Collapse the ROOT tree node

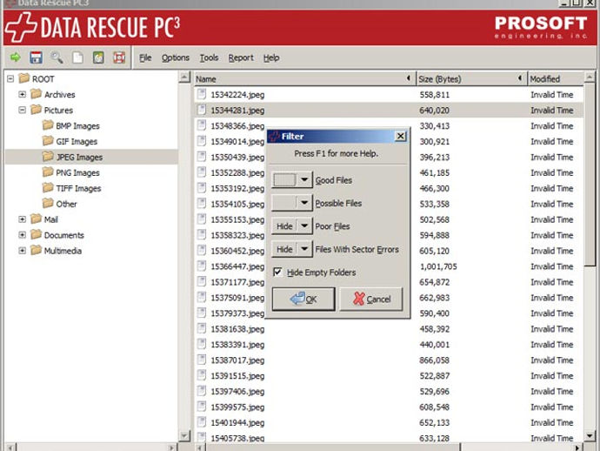pyautogui.click(x=10, y=79)
